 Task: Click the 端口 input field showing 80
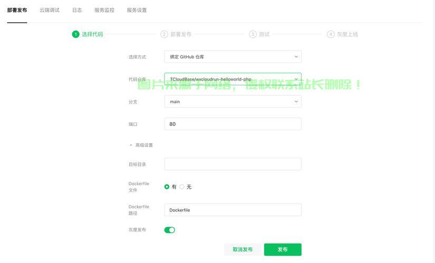233,124
